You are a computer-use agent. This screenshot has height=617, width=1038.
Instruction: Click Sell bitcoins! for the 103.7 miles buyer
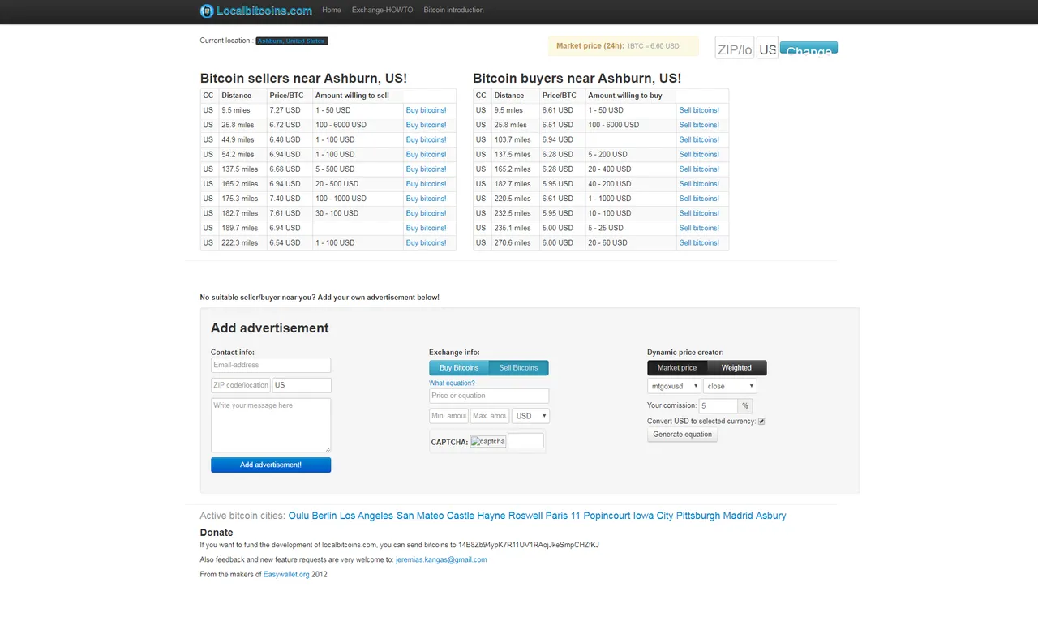[699, 139]
